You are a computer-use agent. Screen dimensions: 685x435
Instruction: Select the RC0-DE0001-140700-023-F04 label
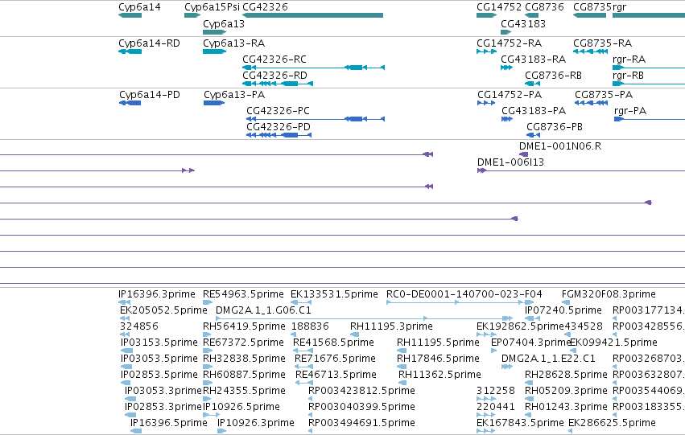[x=464, y=294]
